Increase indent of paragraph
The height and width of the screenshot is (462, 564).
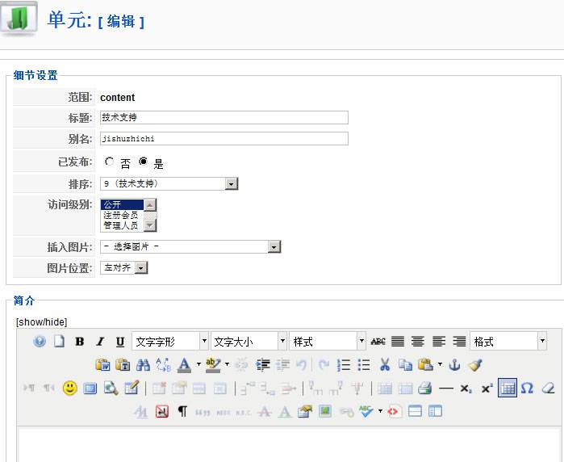[263, 365]
